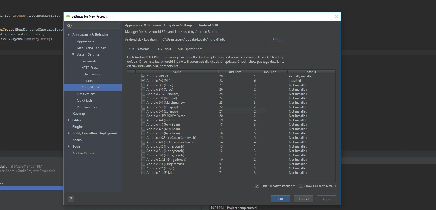Viewport: 436px width, 210px height.
Task: Click the Edit link for SDK location
Action: 276,39
